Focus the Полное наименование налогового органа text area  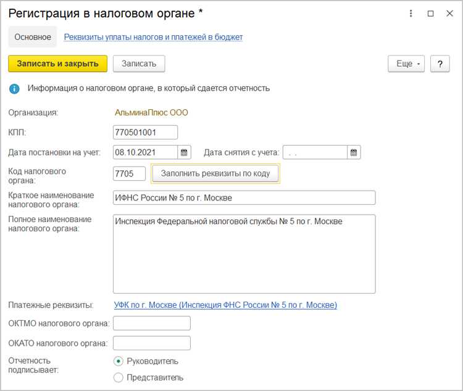(x=244, y=254)
